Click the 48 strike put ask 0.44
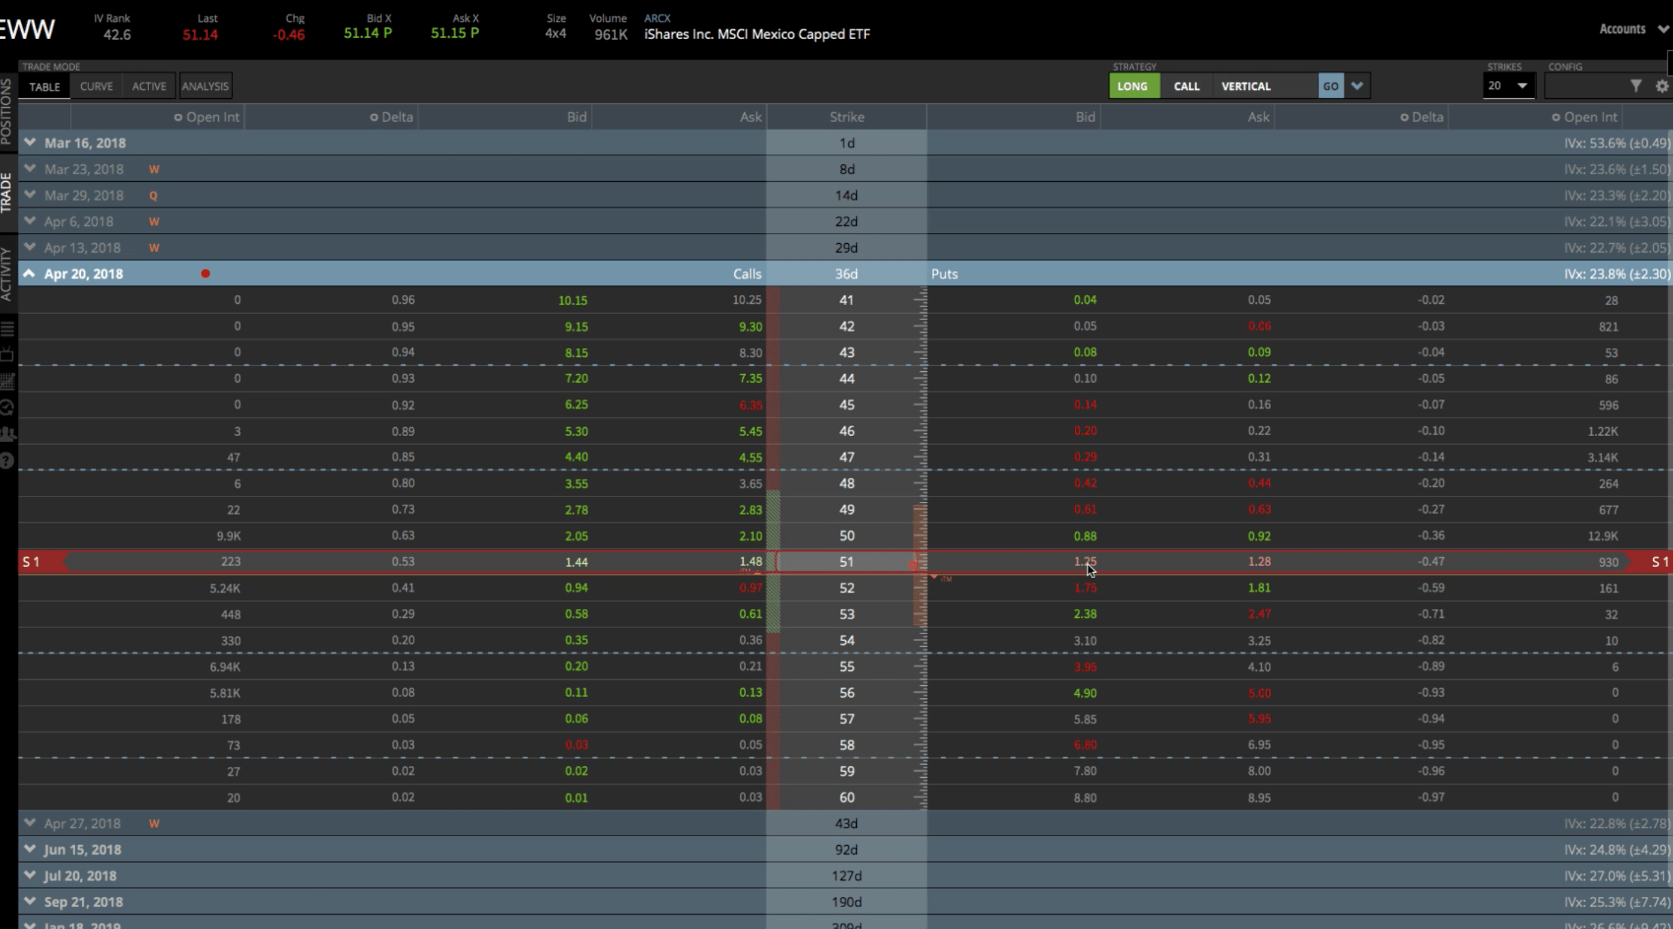 (1259, 483)
